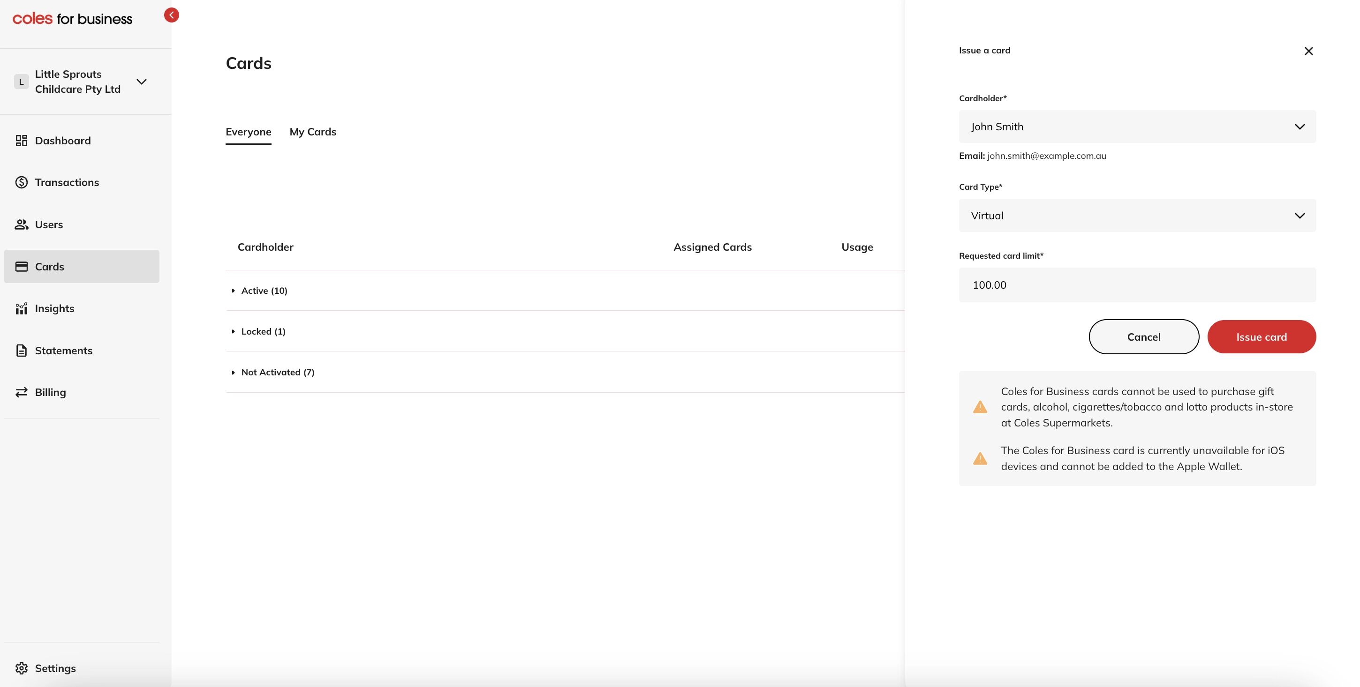Click the Requested card limit field
The height and width of the screenshot is (687, 1360).
point(1137,285)
